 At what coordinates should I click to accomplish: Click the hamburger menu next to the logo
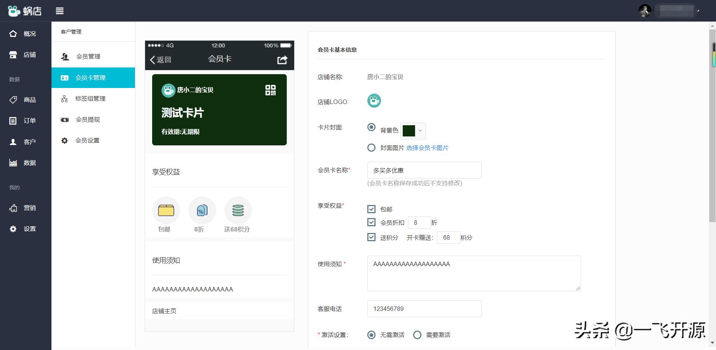click(59, 11)
